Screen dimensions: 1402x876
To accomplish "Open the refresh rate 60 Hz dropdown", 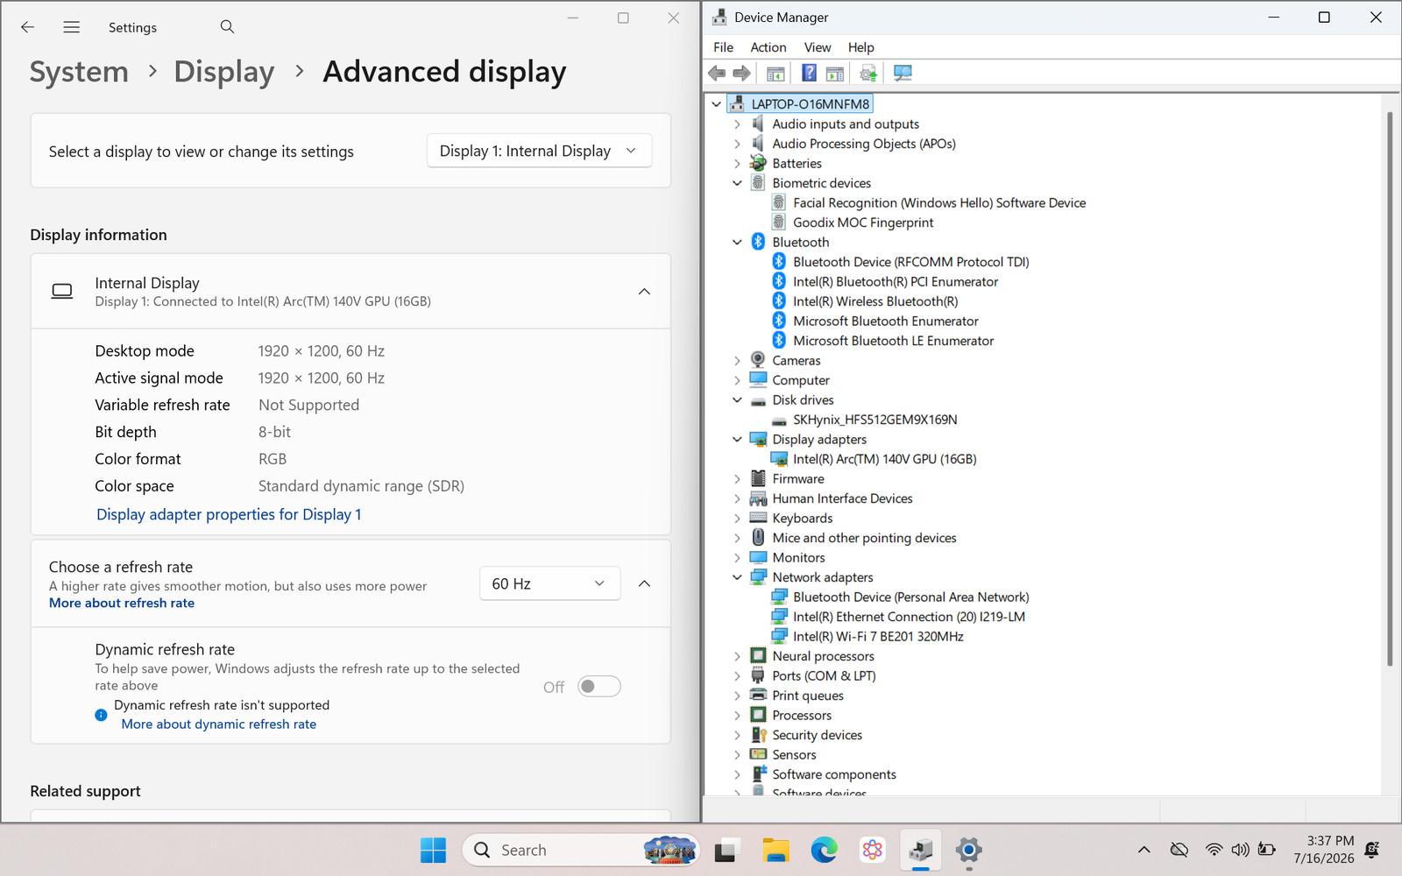I will point(549,583).
